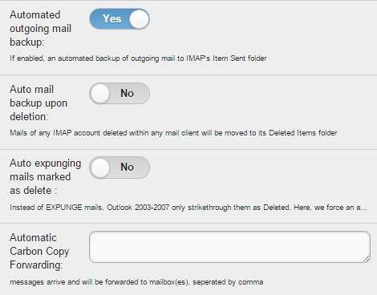Image resolution: width=377 pixels, height=295 pixels.
Task: Click the "Auto mail backup upon deletion:" label
Action: (x=39, y=103)
